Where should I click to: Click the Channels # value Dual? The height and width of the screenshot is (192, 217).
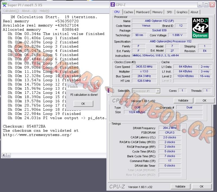(x=189, y=107)
